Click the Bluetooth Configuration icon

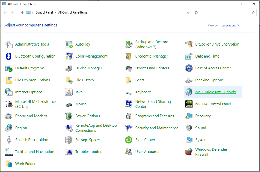click(9, 56)
